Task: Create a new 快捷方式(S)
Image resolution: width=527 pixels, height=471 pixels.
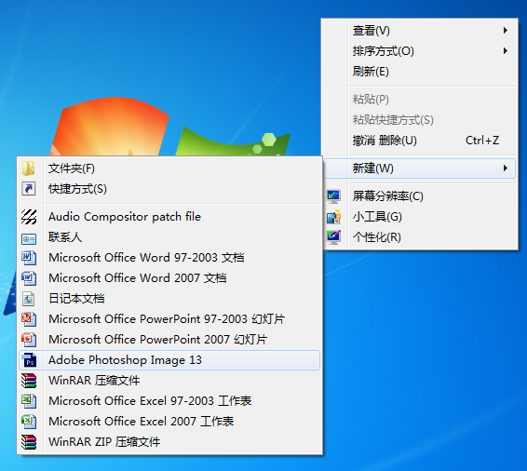Action: point(169,189)
